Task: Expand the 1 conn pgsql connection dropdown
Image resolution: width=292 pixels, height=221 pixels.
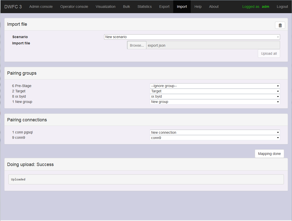Action: point(215,132)
